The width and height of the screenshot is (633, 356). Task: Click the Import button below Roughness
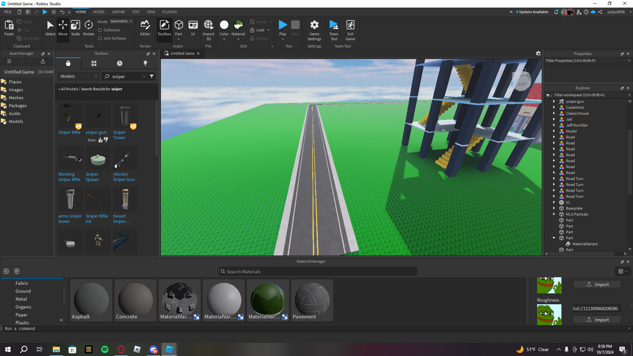pos(597,320)
